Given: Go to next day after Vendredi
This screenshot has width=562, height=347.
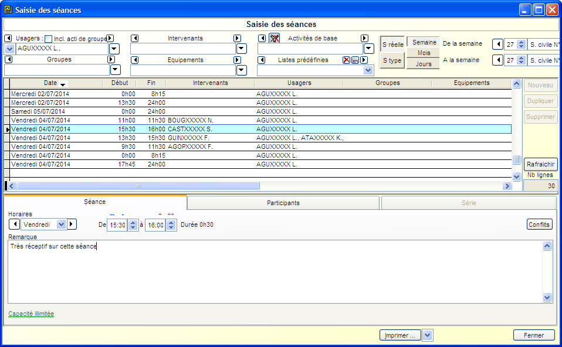Looking at the screenshot, I should [72, 224].
